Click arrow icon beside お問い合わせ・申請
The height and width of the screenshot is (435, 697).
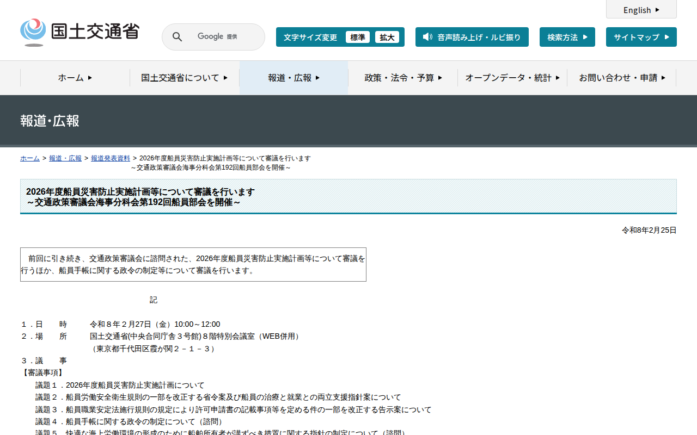(x=663, y=78)
